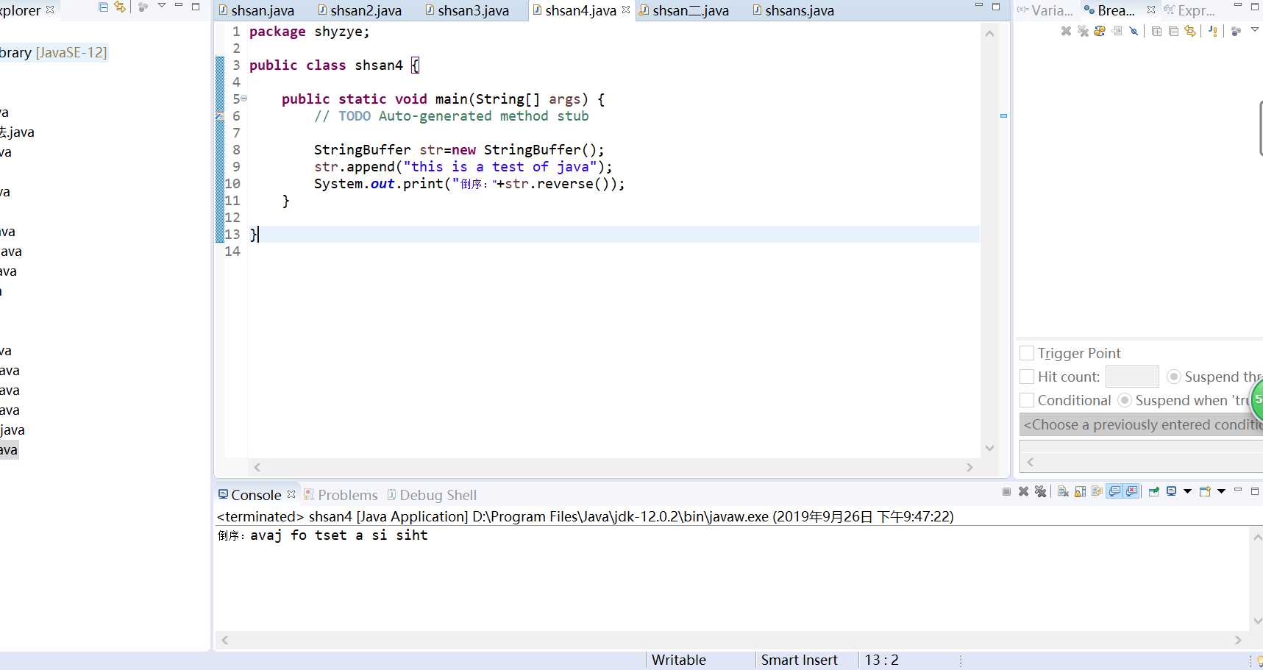Go to file for breakpoint
The width and height of the screenshot is (1263, 670).
click(x=1117, y=31)
